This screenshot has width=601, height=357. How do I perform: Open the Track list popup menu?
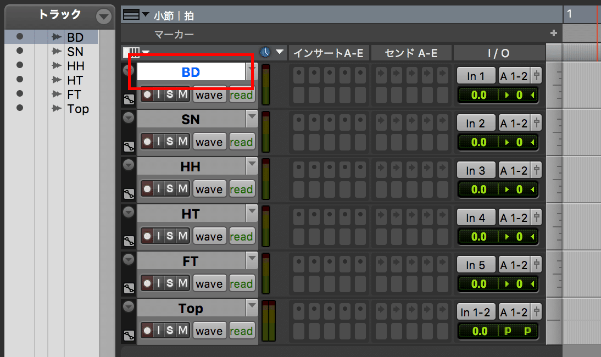point(103,16)
